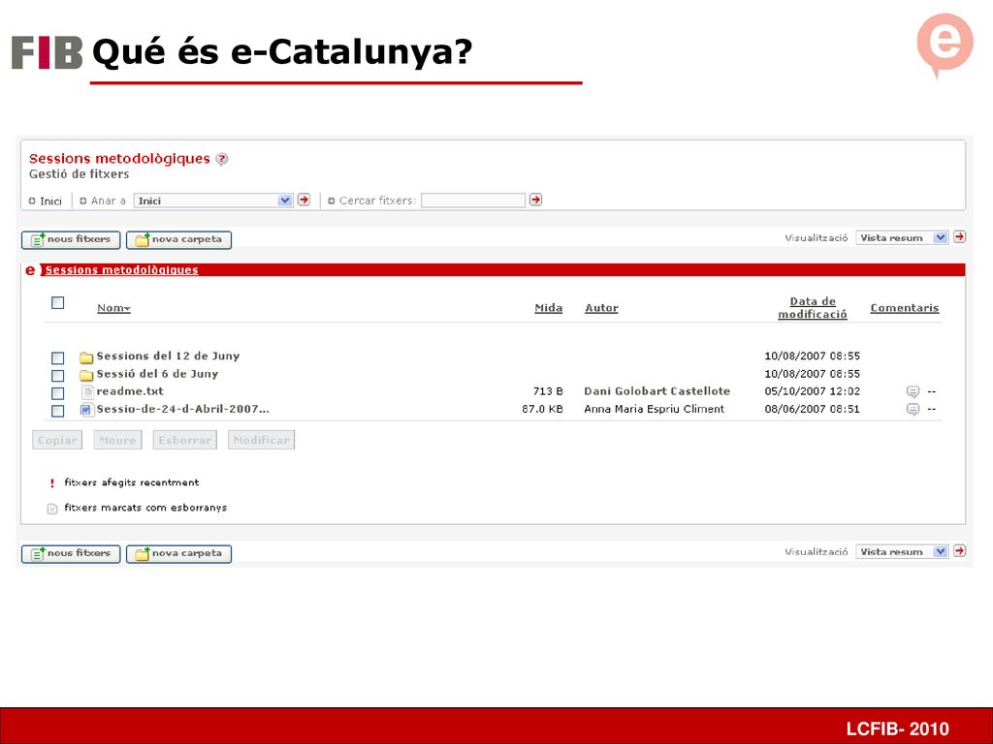
Task: Check the box for Sessions del 12 de Juny
Action: (57, 358)
